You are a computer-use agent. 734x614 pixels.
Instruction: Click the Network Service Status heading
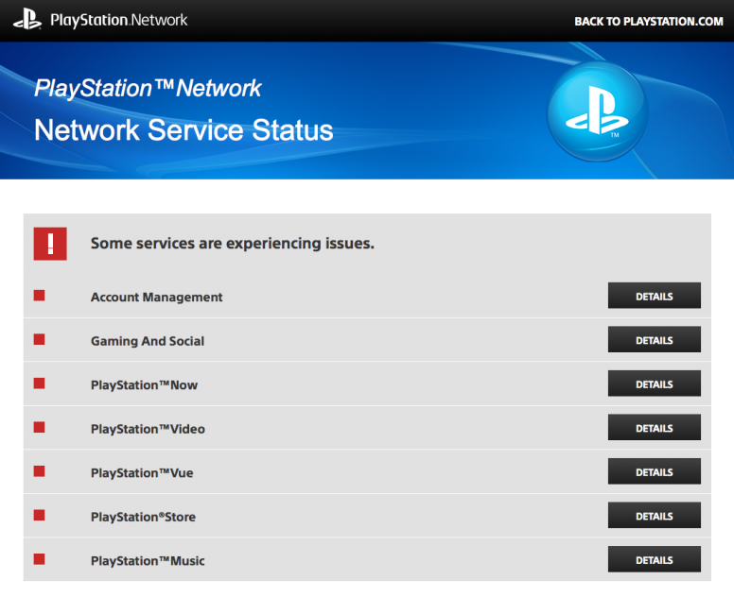[x=183, y=130]
